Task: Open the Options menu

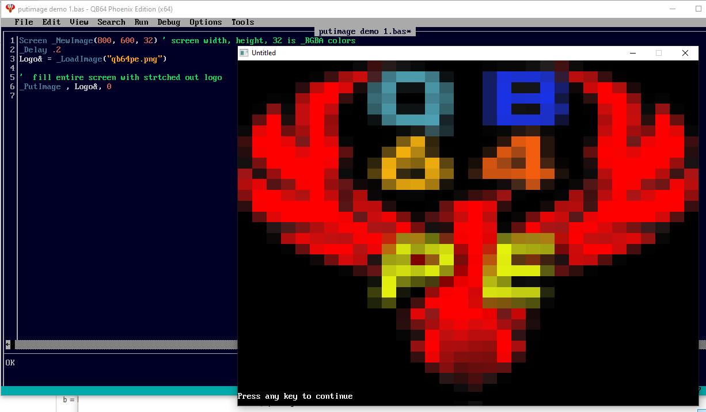Action: [206, 22]
